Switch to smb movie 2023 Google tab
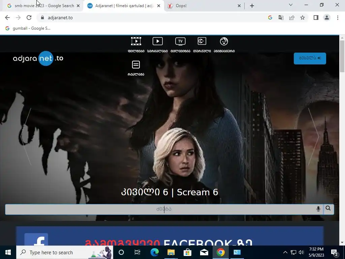This screenshot has width=345, height=259. [41, 6]
